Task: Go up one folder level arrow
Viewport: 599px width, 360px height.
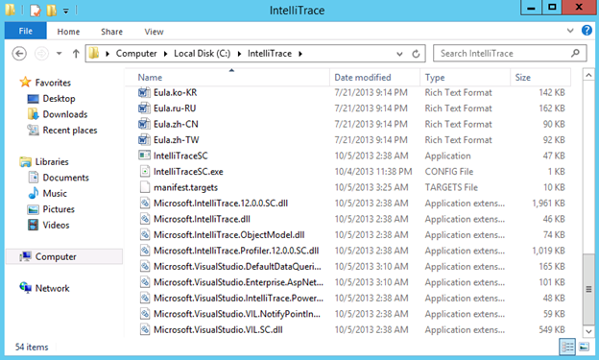Action: pyautogui.click(x=76, y=54)
